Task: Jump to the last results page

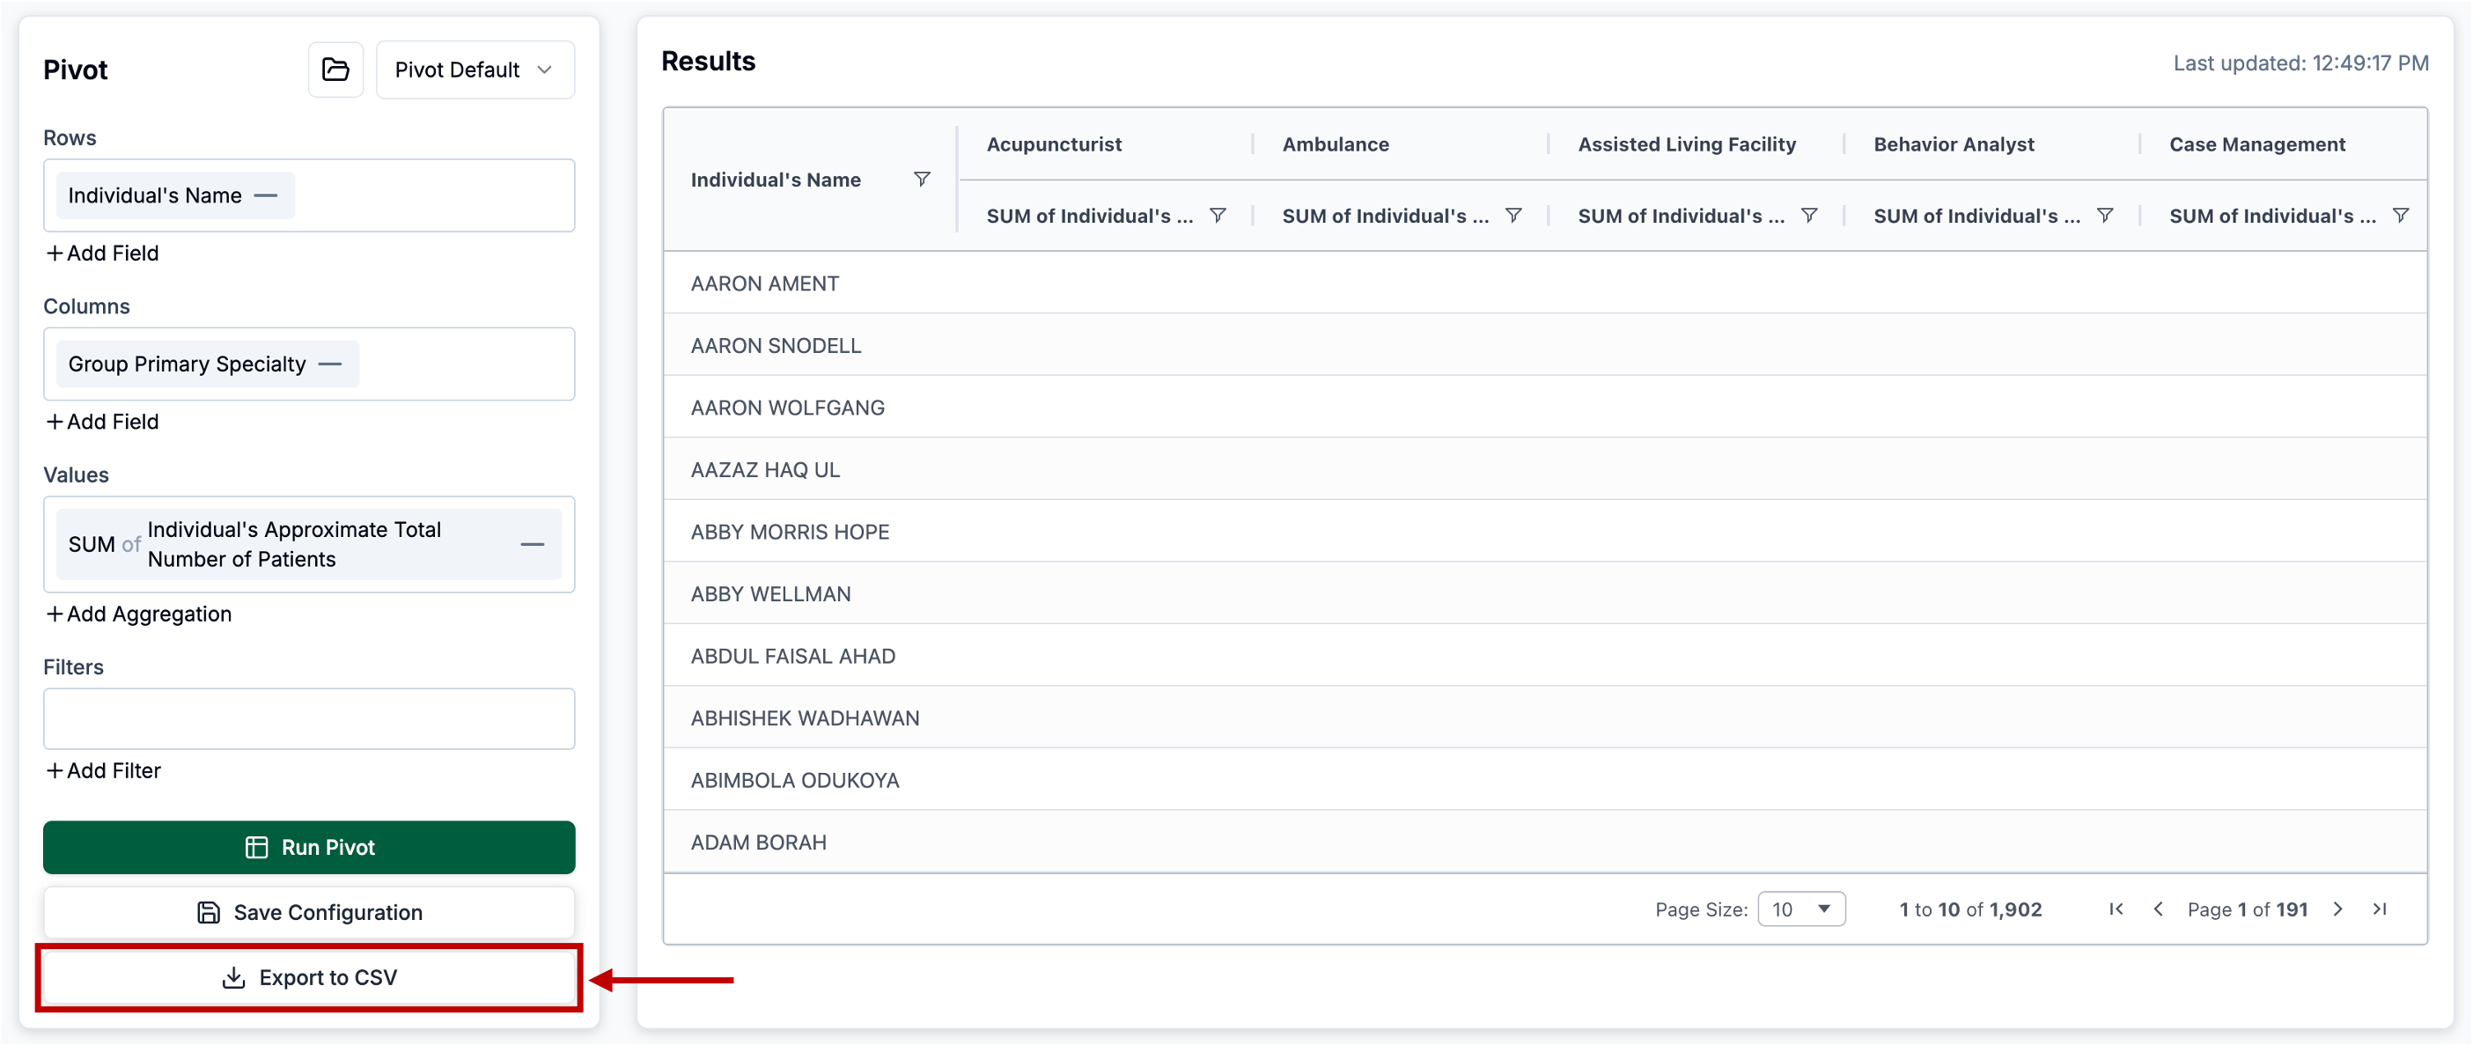Action: click(x=2379, y=909)
